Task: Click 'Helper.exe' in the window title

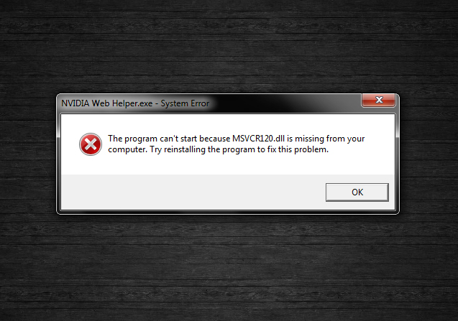Action: click(132, 103)
